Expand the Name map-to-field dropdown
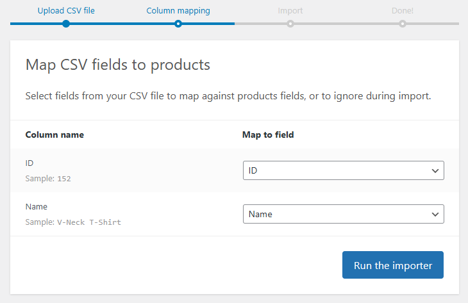The width and height of the screenshot is (468, 303). (343, 214)
